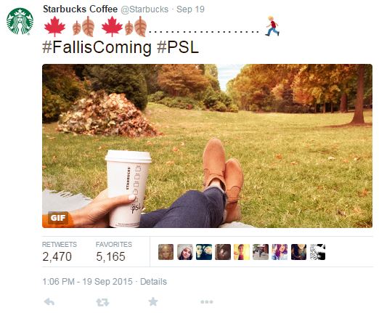Click the yellow-background user avatar

coord(242,252)
